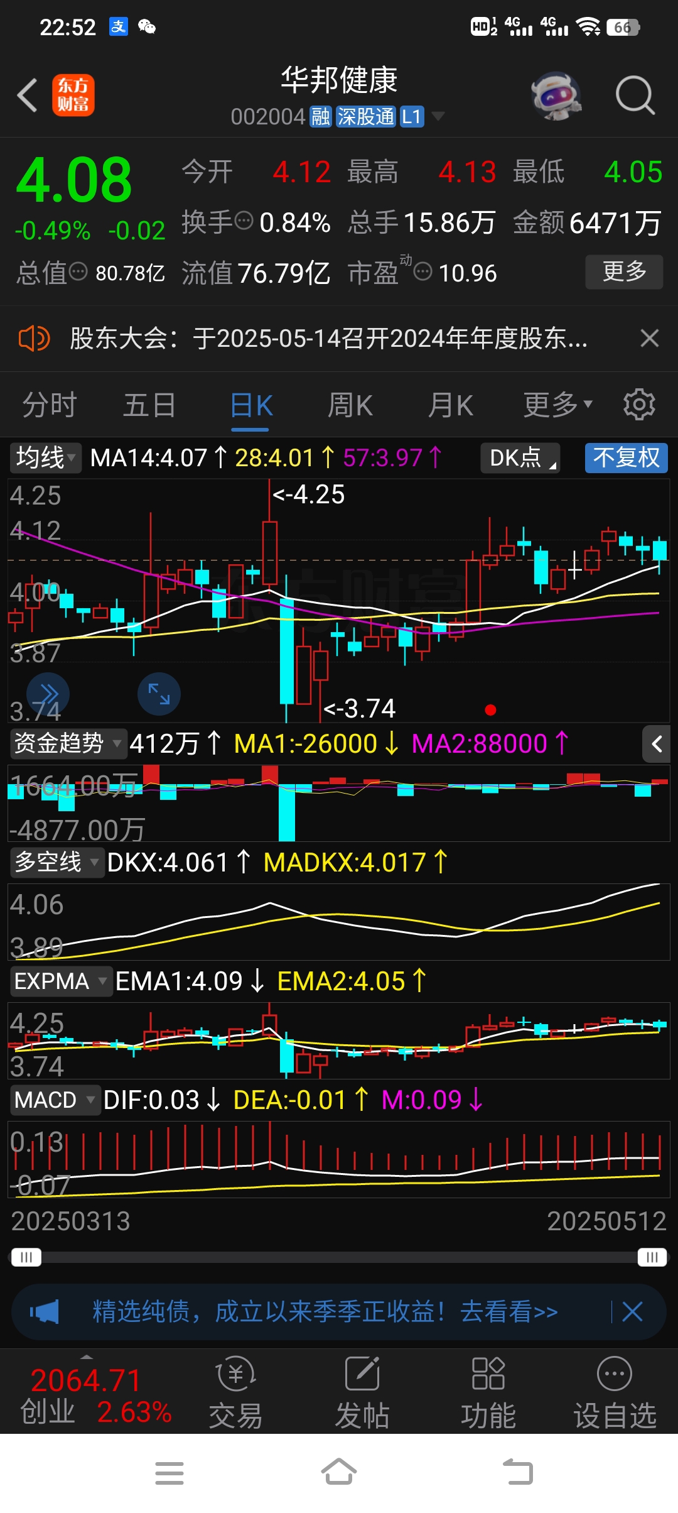The image size is (678, 1513).
Task: Open the MACD indicator dropdown
Action: (55, 1100)
